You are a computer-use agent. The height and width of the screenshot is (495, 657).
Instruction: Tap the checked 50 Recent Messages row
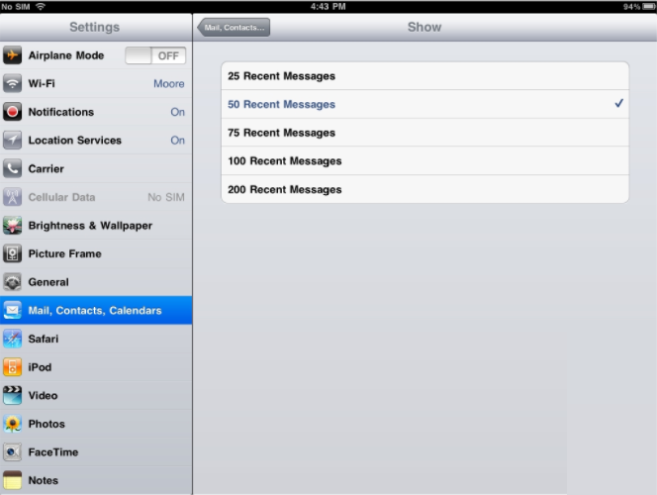click(424, 104)
